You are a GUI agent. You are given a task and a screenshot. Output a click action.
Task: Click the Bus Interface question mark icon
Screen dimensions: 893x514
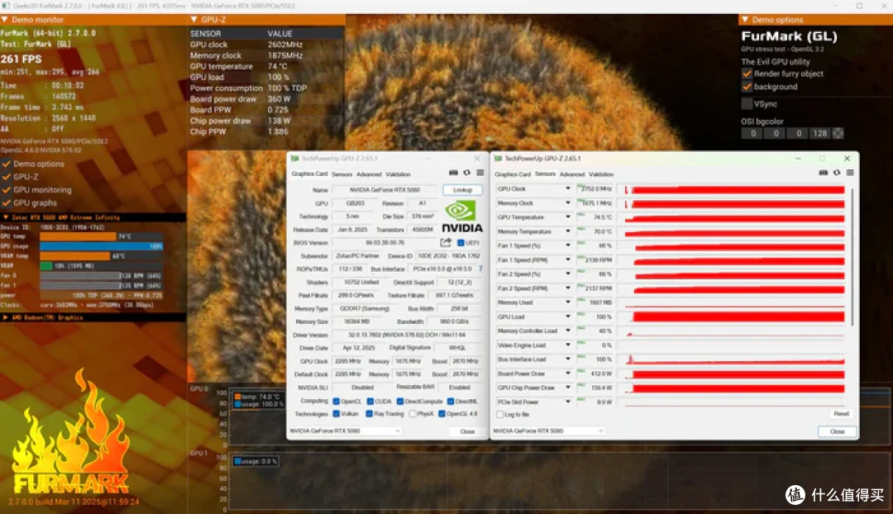480,269
